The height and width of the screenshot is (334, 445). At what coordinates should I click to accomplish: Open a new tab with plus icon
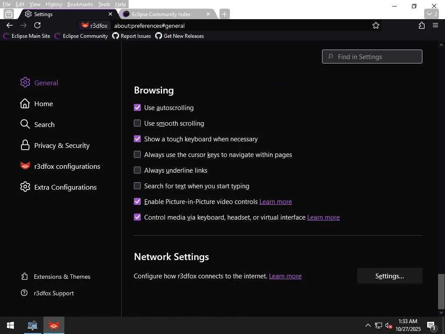[x=224, y=14]
